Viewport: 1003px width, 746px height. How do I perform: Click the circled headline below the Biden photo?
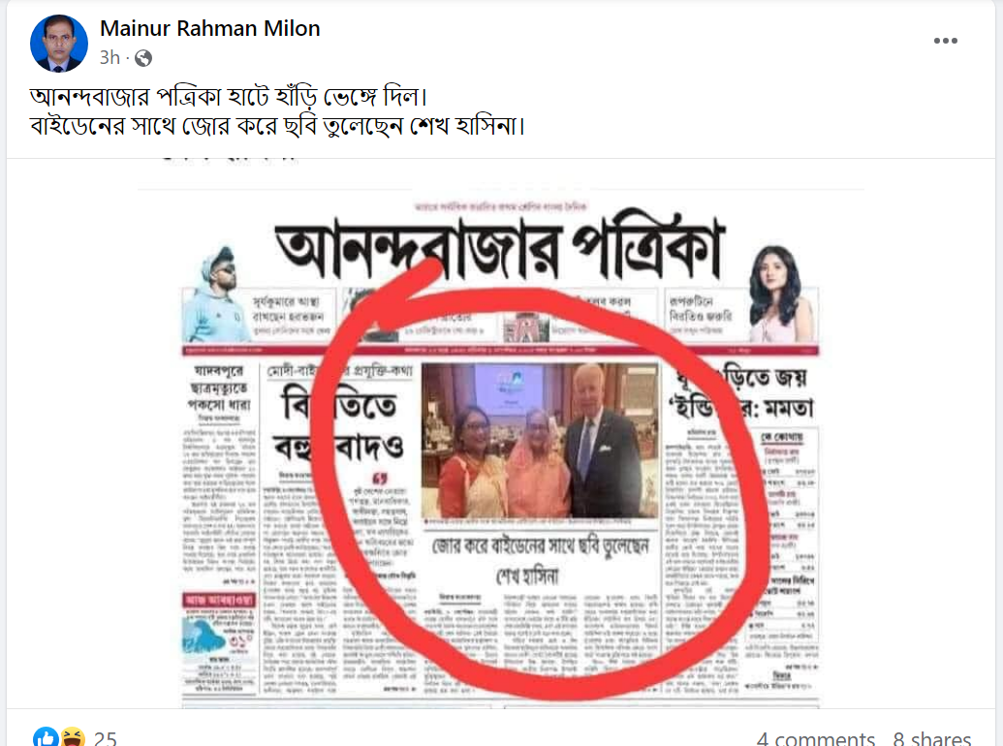point(540,560)
